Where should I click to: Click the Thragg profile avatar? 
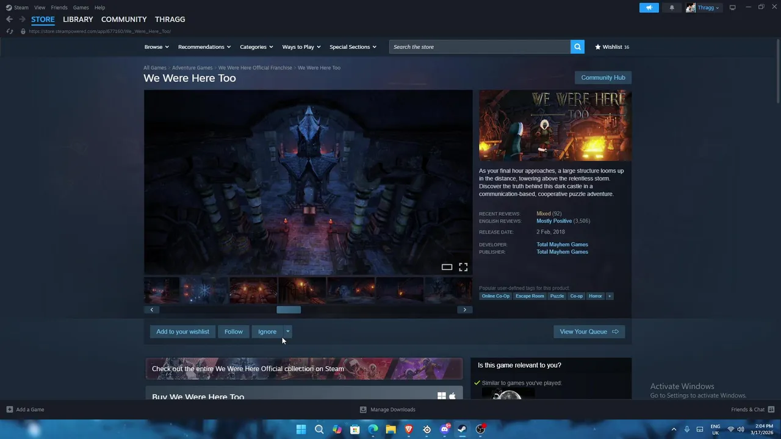(691, 8)
